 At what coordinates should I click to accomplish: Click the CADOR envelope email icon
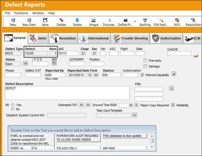click(x=195, y=56)
